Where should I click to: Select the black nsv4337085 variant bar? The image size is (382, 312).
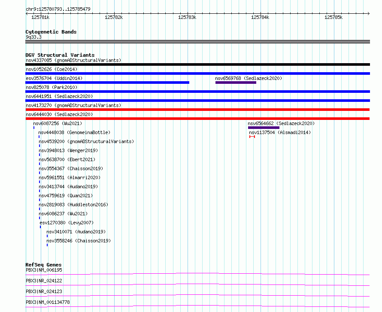pos(197,64)
